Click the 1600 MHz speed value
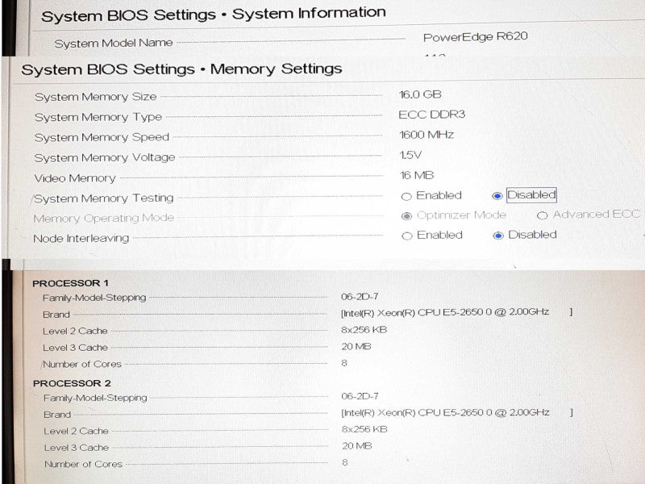The height and width of the screenshot is (484, 645). click(427, 135)
